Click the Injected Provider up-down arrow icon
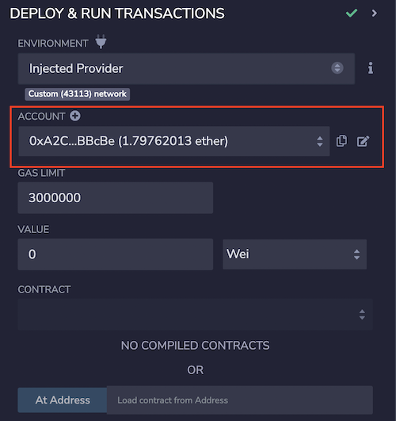 (x=337, y=68)
